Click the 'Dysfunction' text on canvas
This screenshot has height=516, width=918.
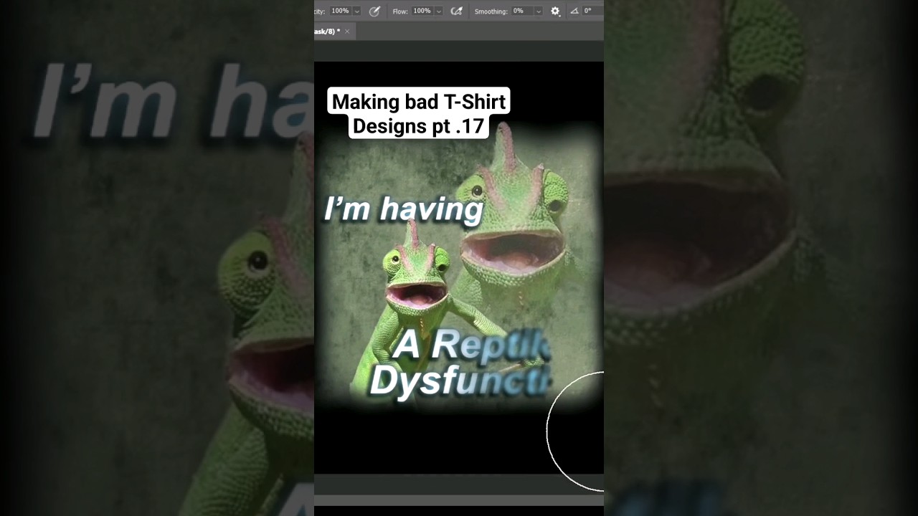tap(460, 381)
